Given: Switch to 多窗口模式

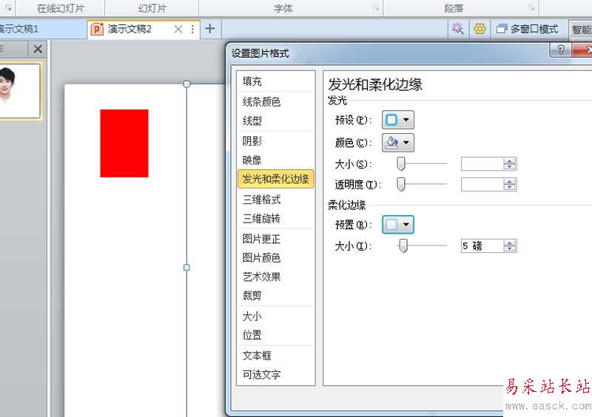Looking at the screenshot, I should pos(528,29).
